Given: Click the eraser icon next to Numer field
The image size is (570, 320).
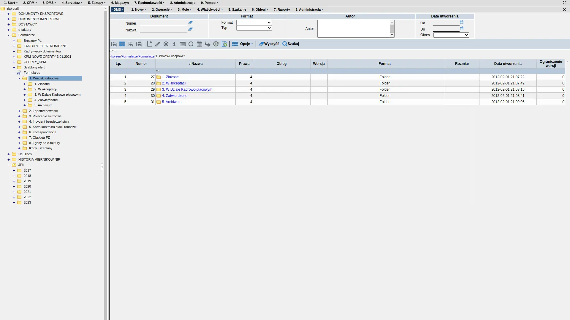Looking at the screenshot, I should pos(190,22).
